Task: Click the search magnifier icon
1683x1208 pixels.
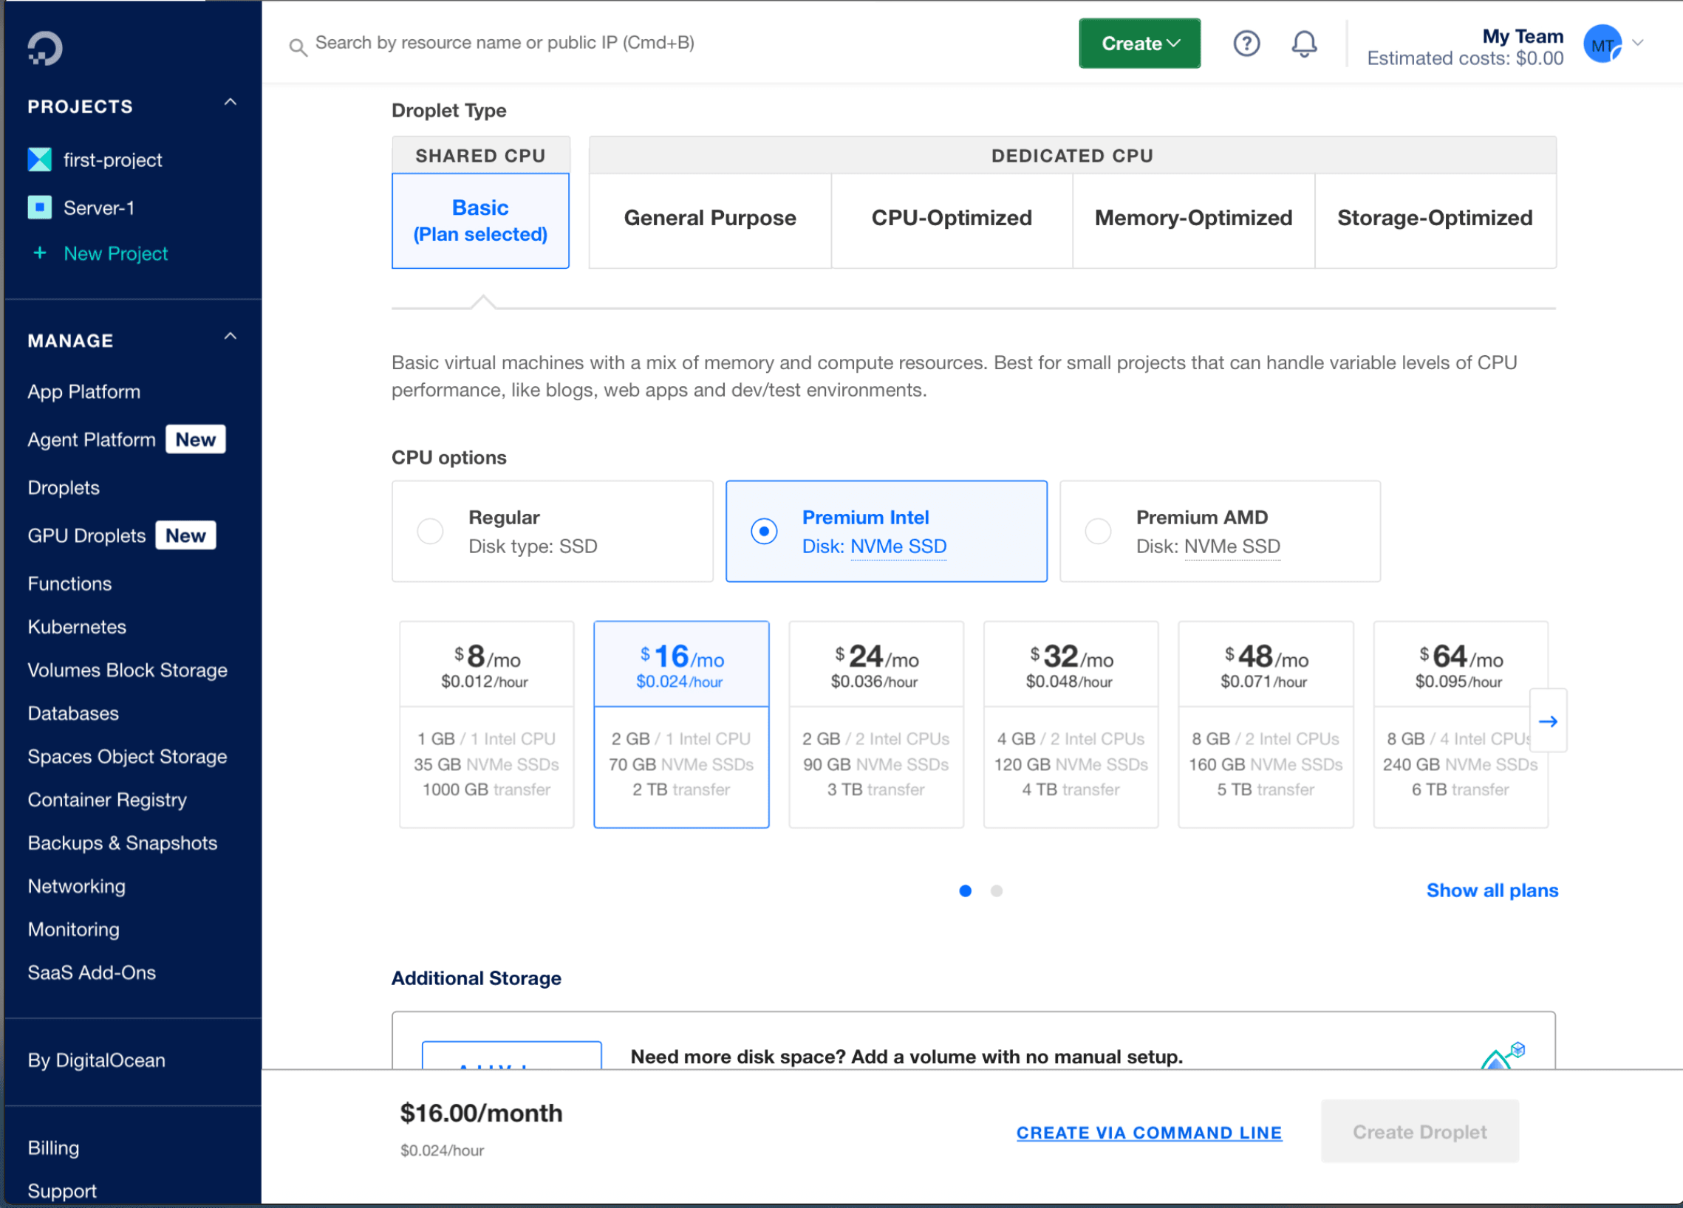Action: 298,48
